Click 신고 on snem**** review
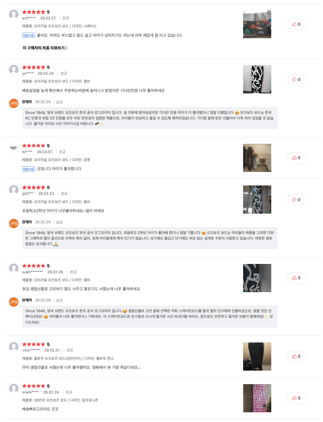The height and width of the screenshot is (422, 323). pyautogui.click(x=69, y=392)
